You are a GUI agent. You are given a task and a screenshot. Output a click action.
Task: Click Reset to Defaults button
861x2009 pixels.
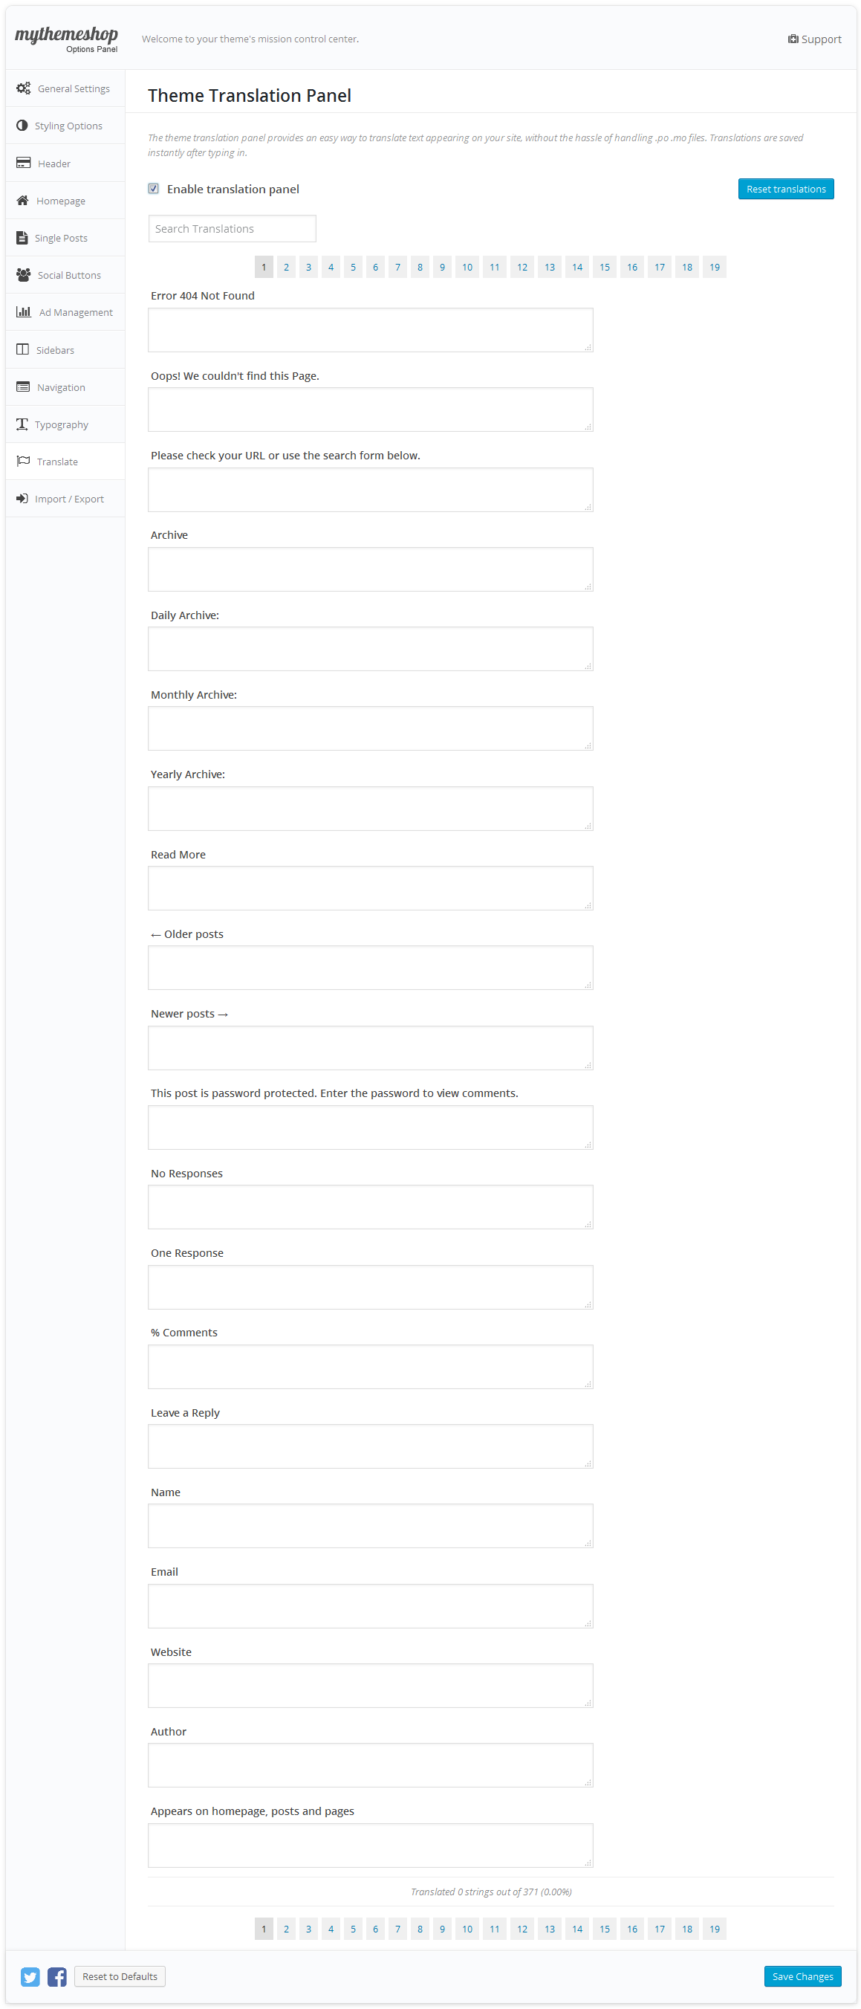click(120, 1976)
